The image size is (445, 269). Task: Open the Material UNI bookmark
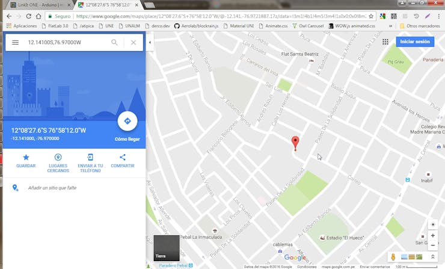tap(239, 26)
